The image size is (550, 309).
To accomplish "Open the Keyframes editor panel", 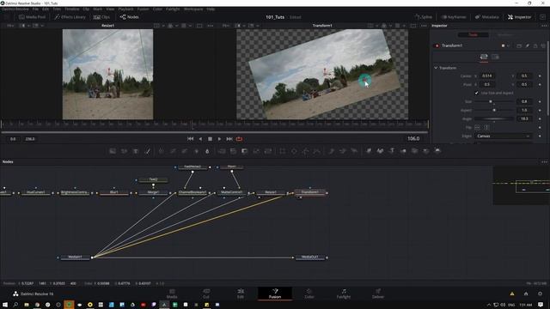I will [454, 17].
